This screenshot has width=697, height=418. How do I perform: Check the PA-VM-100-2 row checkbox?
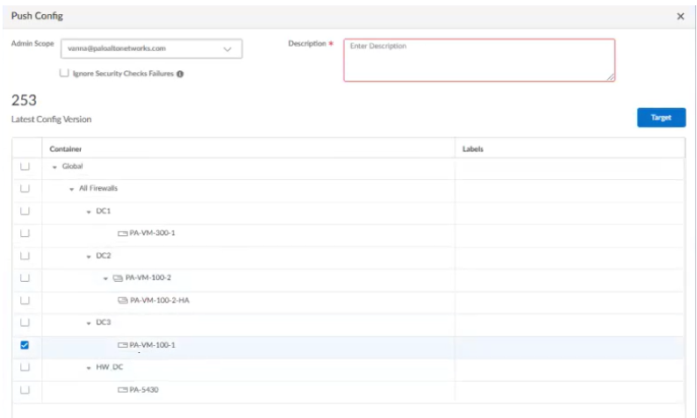coord(25,277)
